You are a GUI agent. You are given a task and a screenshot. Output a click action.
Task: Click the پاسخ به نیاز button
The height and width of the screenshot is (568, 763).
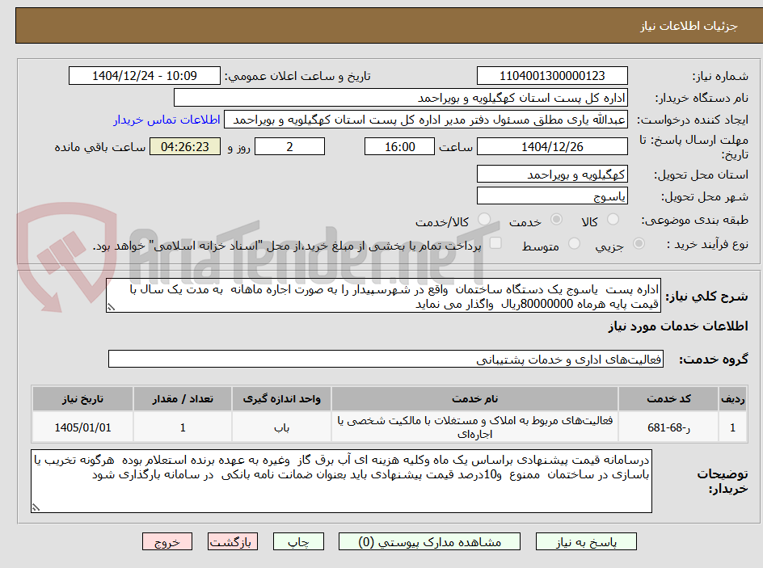click(586, 541)
